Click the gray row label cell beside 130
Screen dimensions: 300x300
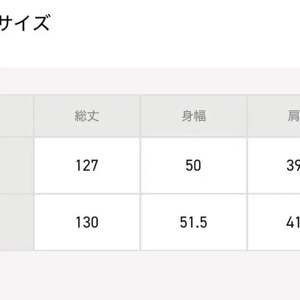(x=16, y=222)
